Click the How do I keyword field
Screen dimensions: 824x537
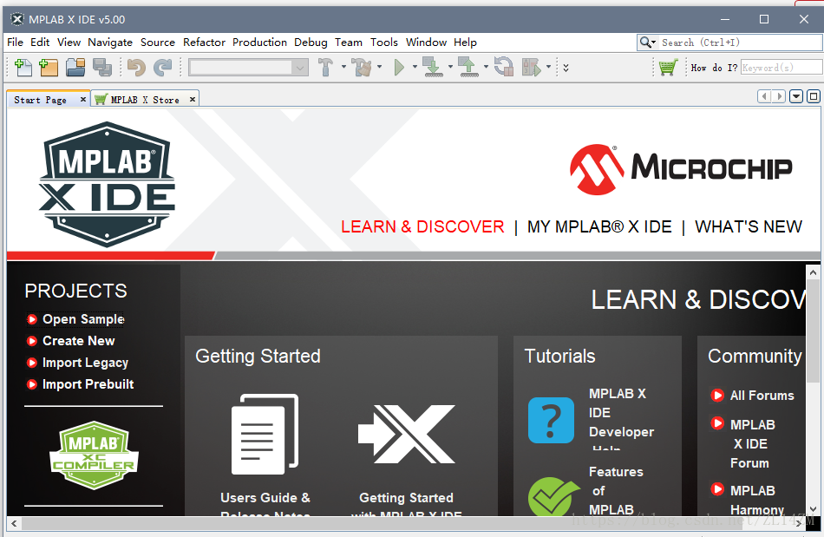click(x=782, y=68)
